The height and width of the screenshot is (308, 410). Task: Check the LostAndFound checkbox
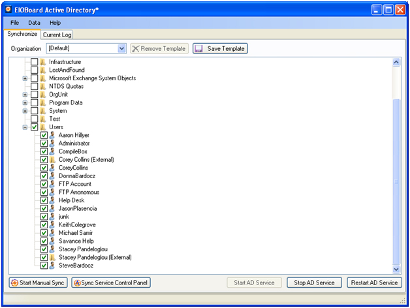tap(34, 70)
